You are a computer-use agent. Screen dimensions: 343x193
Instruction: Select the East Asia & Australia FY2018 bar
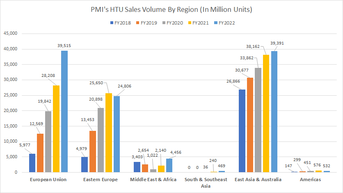tap(242, 131)
